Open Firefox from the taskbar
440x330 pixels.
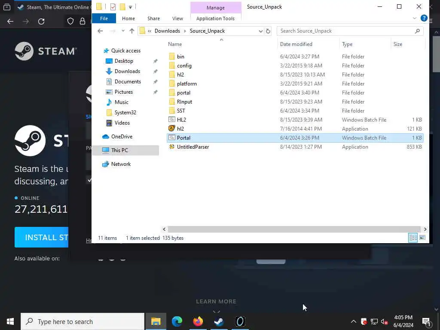198,321
